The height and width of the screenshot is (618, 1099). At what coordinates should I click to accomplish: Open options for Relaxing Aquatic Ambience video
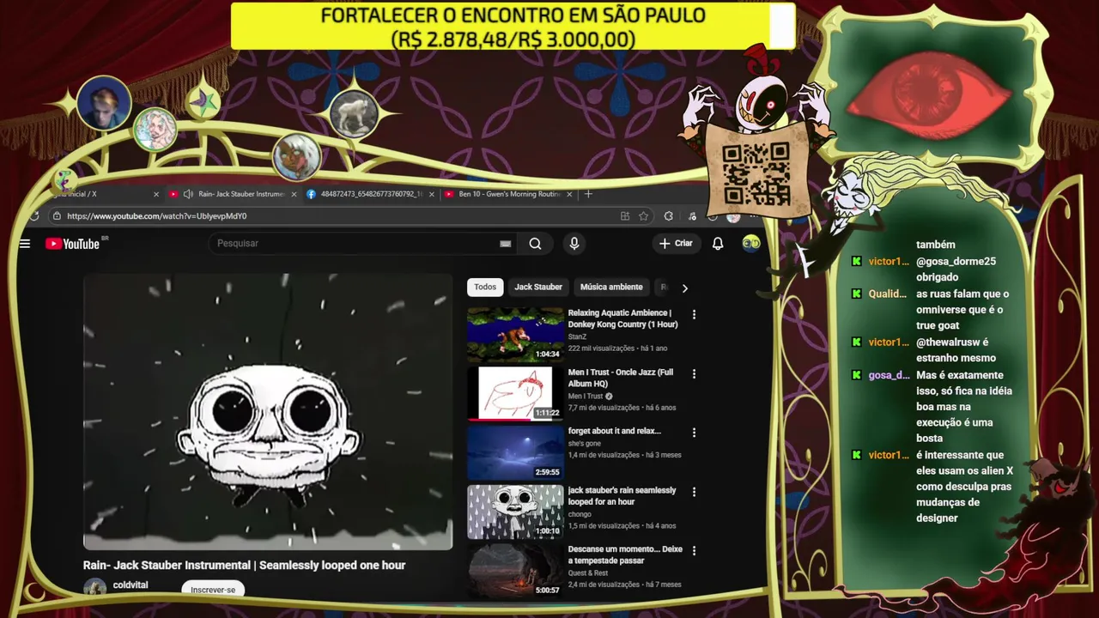point(694,314)
